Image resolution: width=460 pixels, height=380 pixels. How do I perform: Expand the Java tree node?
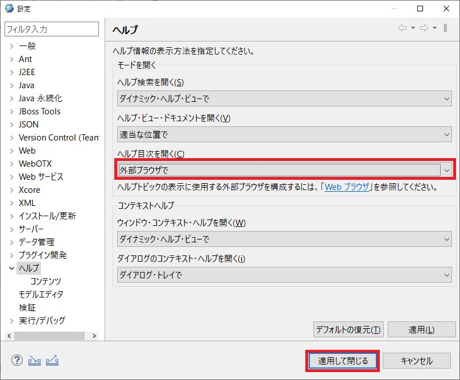point(11,85)
